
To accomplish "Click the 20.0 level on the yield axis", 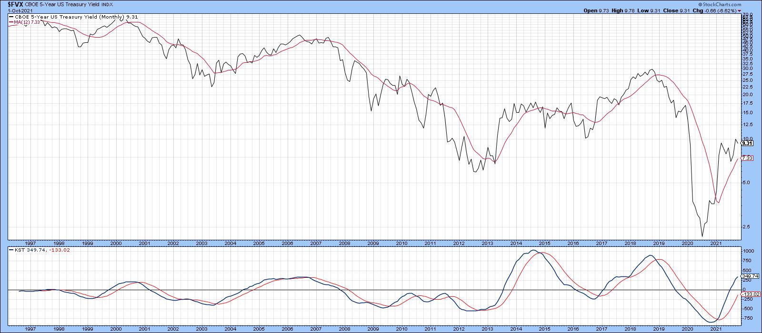I will pyautogui.click(x=748, y=94).
